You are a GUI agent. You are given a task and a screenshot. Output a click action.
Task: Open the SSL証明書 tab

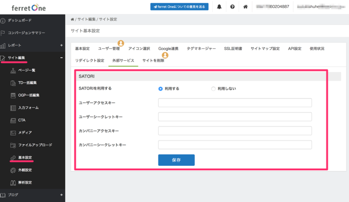click(233, 49)
